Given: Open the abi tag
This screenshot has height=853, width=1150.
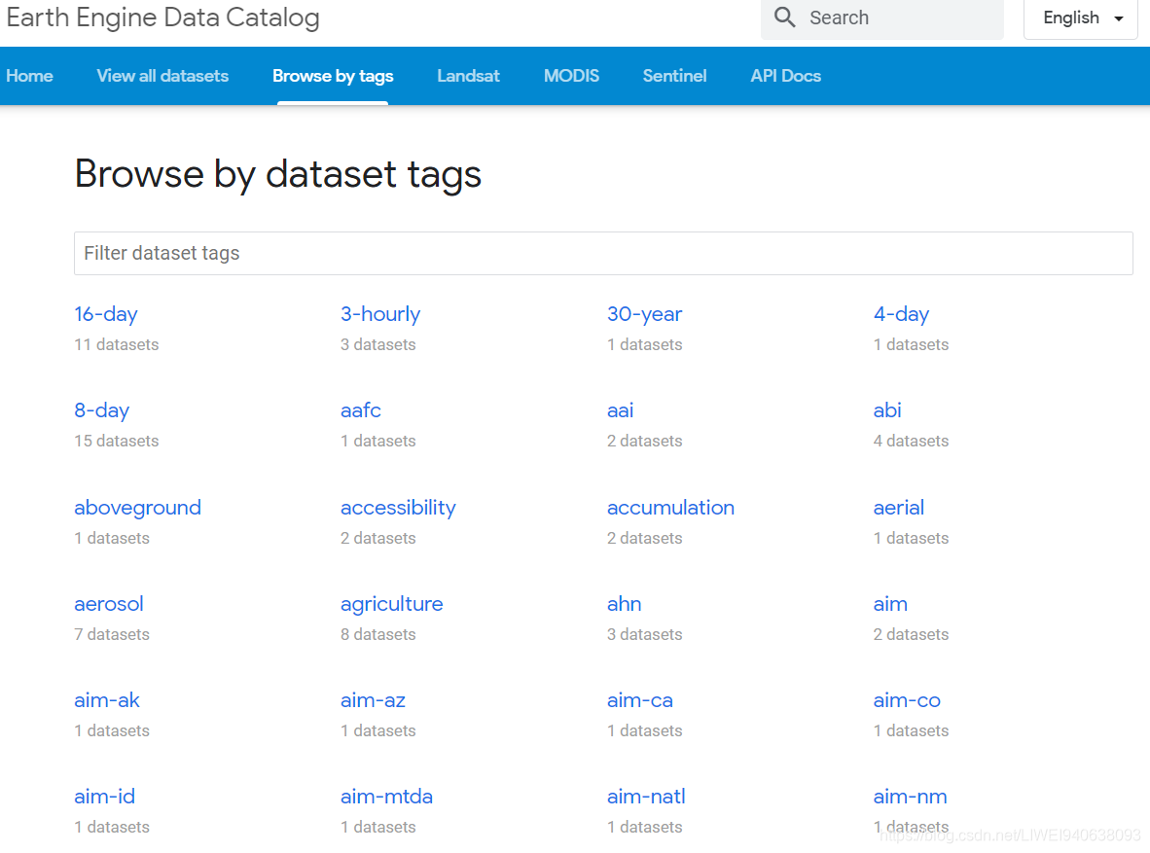Looking at the screenshot, I should 887,410.
